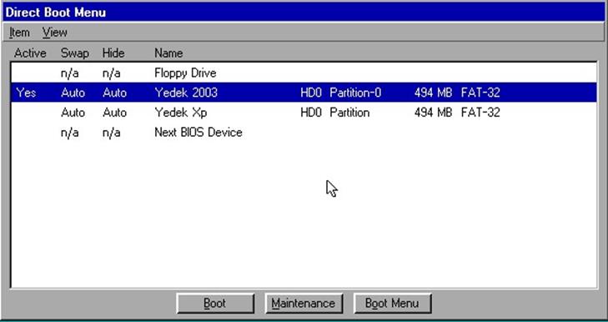This screenshot has width=608, height=322.
Task: Click Swap Auto value for Yedek 2003
Action: [x=73, y=93]
